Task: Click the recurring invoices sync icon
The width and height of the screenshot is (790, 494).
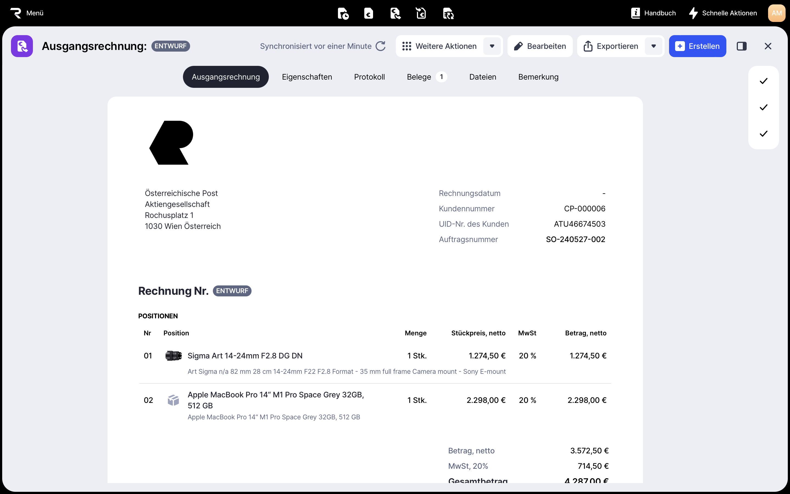Action: 448,13
